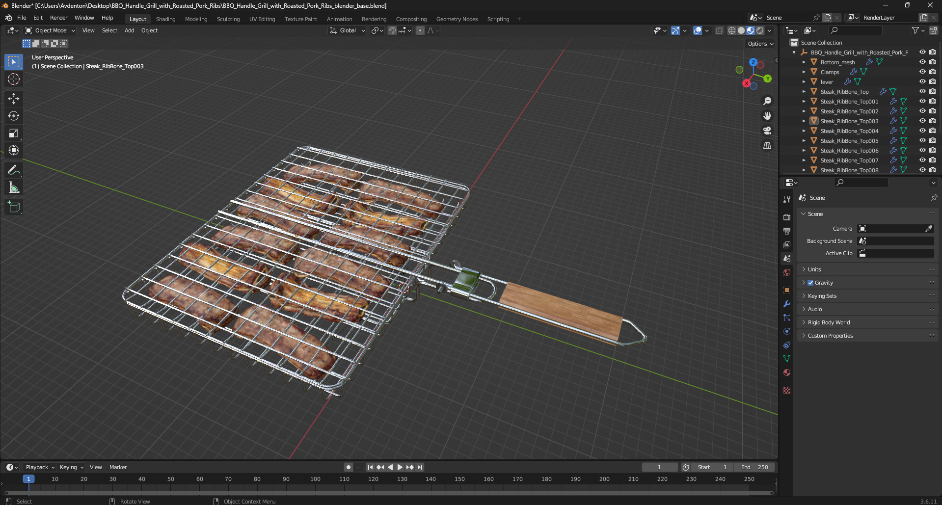Disable rendering of Steak_RibBone_Top005
942x505 pixels.
pyautogui.click(x=932, y=140)
